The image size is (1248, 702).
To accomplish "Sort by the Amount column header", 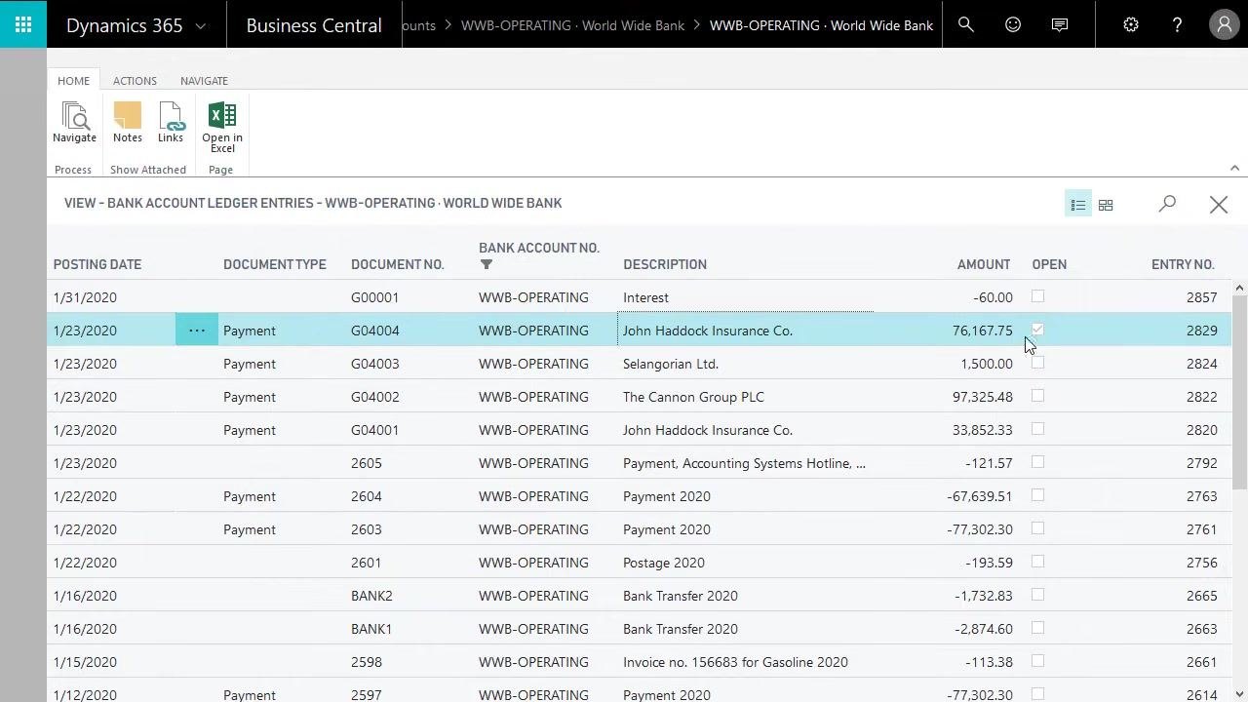I will (984, 264).
